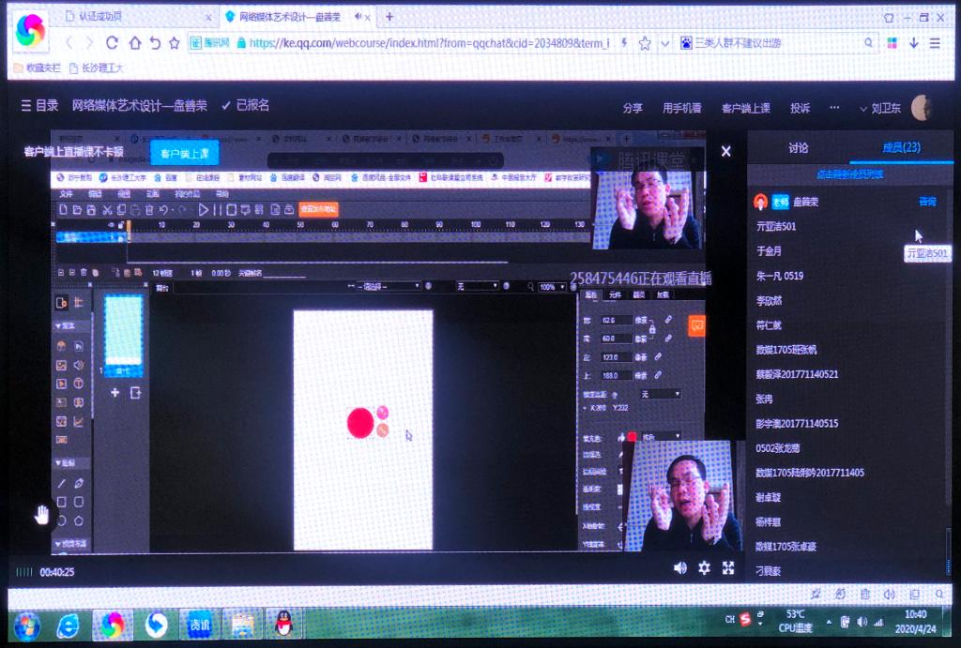Open the three-dots more options menu
Viewport: 961px width, 648px height.
pyautogui.click(x=834, y=108)
